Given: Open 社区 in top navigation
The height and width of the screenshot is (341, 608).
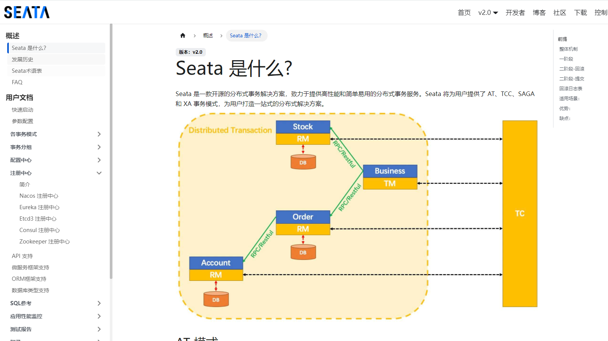Looking at the screenshot, I should coord(560,13).
